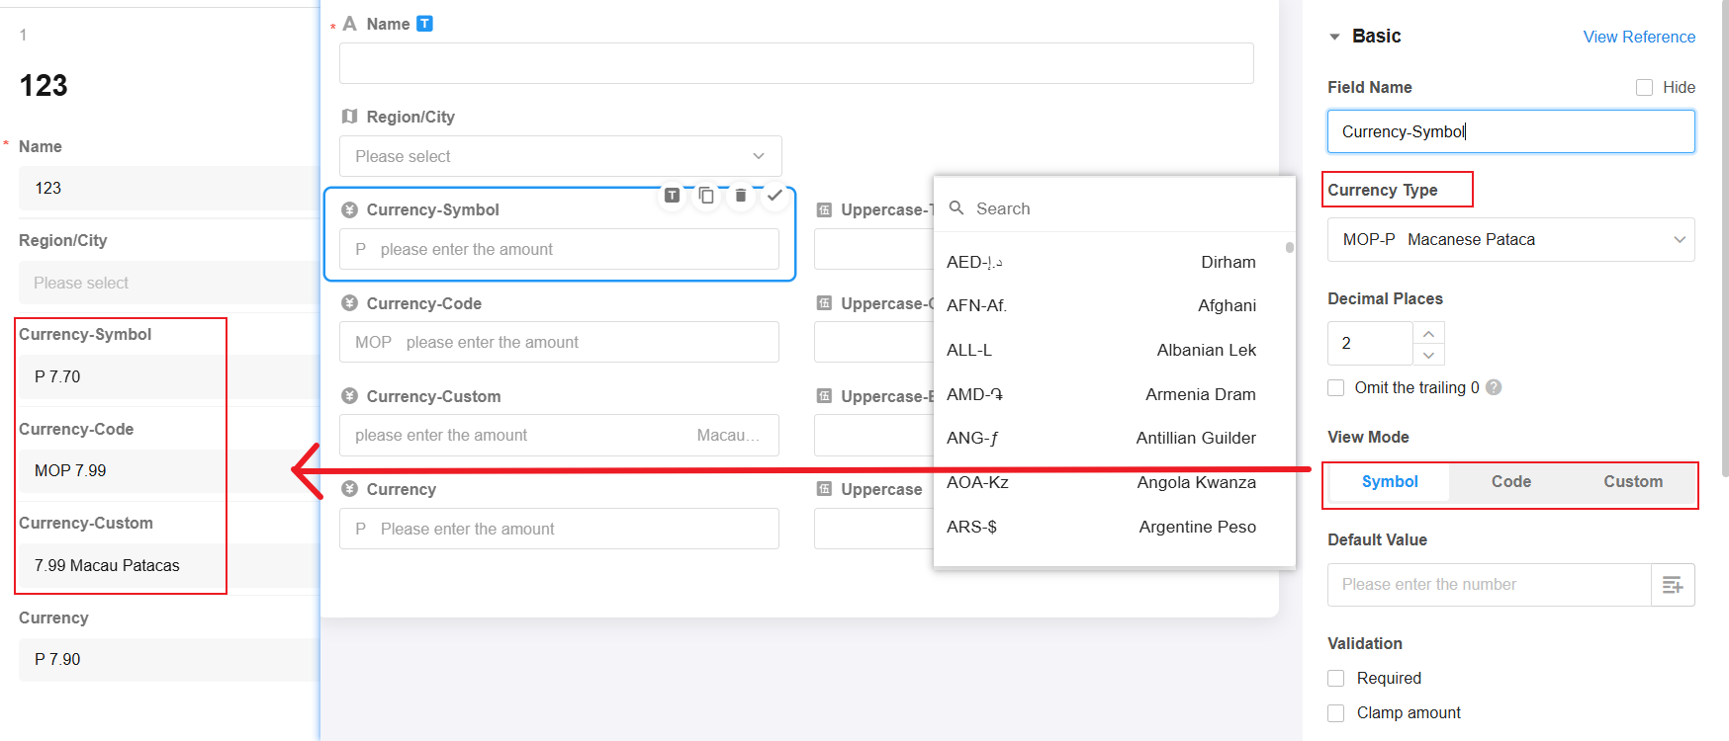Image resolution: width=1729 pixels, height=741 pixels.
Task: Open the Currency Type dropdown showing Macanese Pataca
Action: tap(1510, 239)
